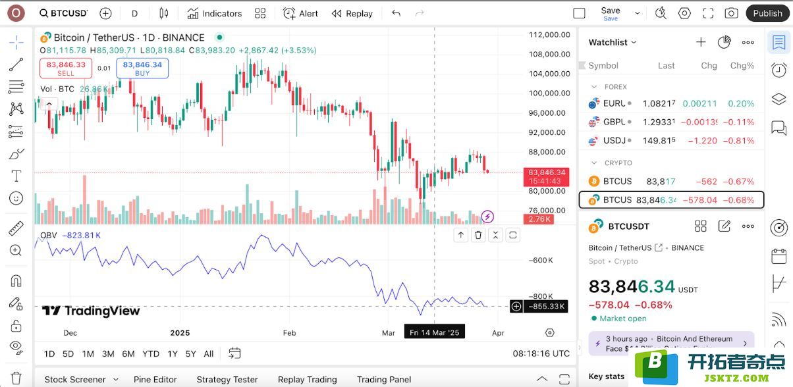Open chart settings hexagon icon in top toolbar
This screenshot has height=387, width=793.
click(685, 13)
